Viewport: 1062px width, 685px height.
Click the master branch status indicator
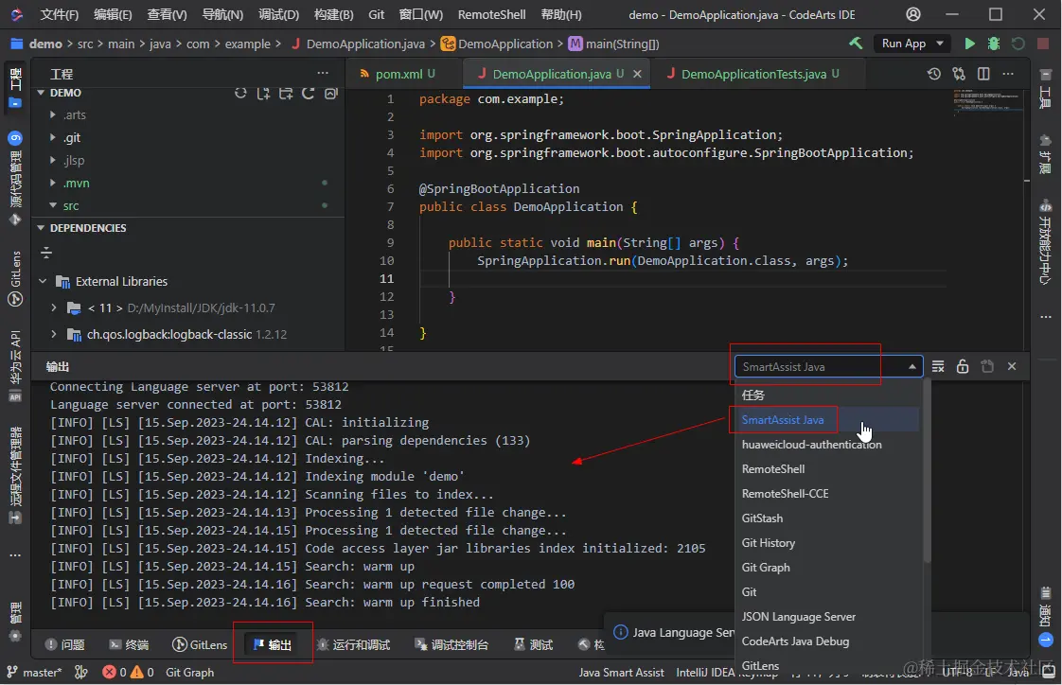tap(34, 672)
